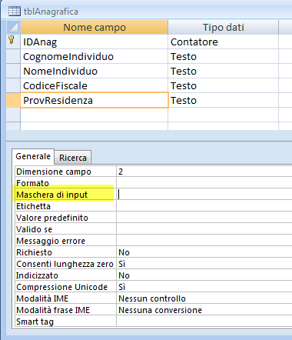This screenshot has width=292, height=340.
Task: Click the tblAnagrafica table icon
Action: pyautogui.click(x=14, y=12)
